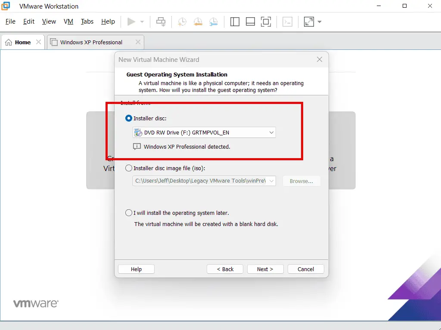Open the Edit menu

[x=29, y=21]
